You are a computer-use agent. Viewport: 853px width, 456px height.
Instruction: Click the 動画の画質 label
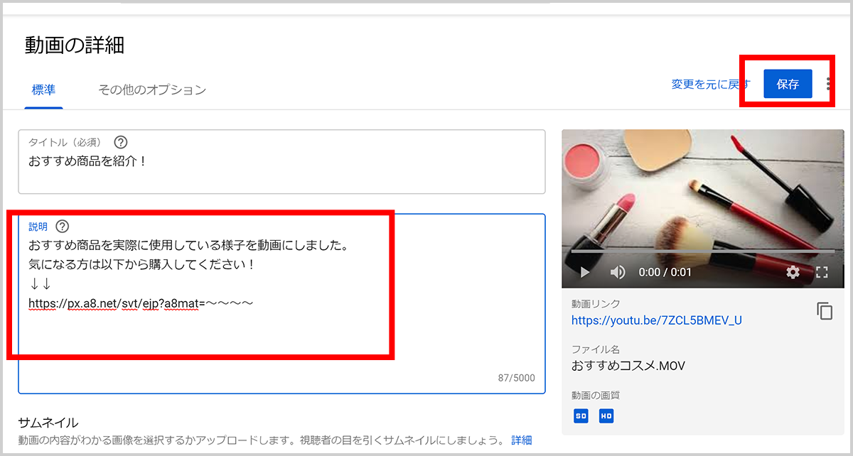click(596, 395)
